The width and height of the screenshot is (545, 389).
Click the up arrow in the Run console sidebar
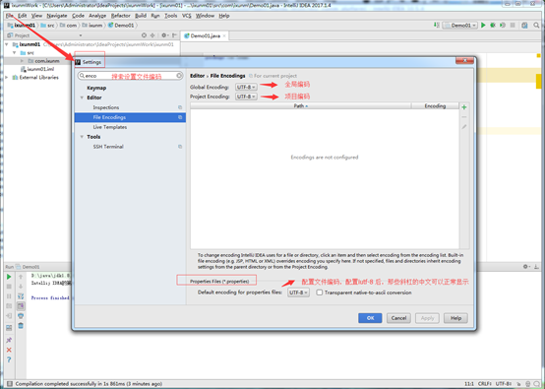click(x=21, y=277)
